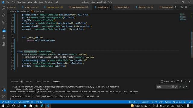Open editor More Actions ellipsis
The image size is (193, 108).
(190, 7)
